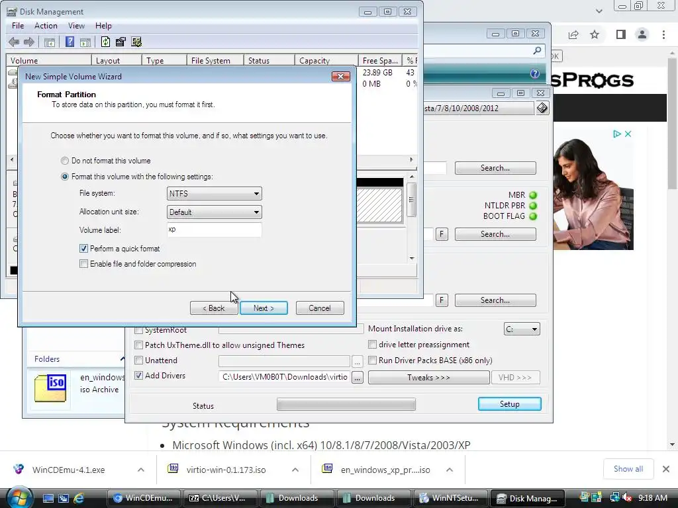Open the Allocation unit size dropdown
The height and width of the screenshot is (508, 678).
tap(215, 212)
